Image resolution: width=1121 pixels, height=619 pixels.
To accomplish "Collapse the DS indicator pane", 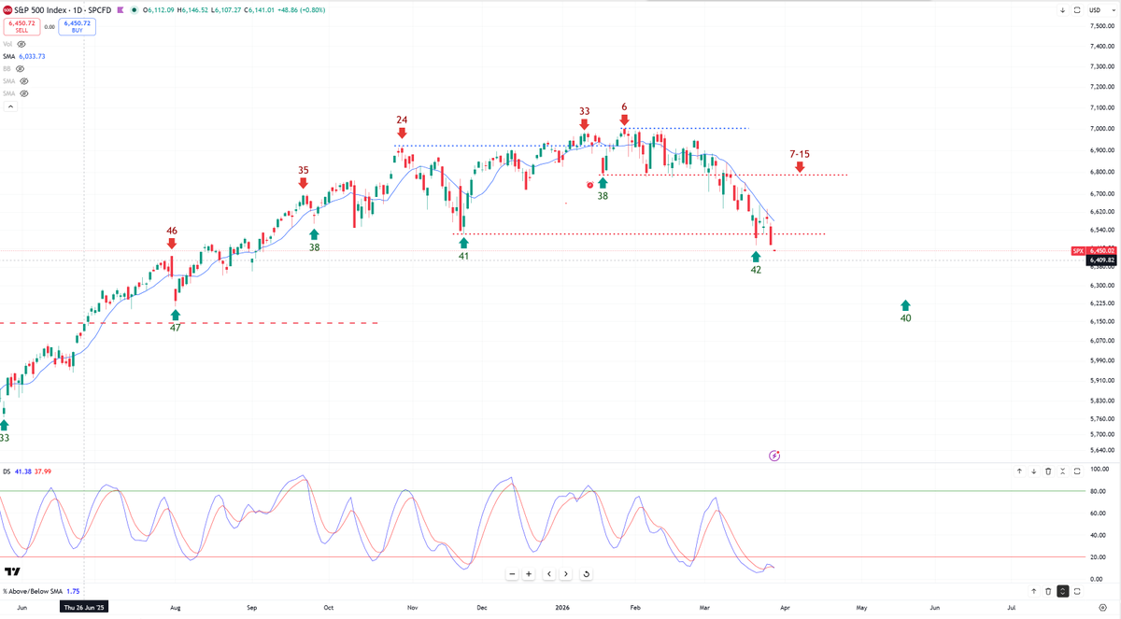I will (1063, 471).
